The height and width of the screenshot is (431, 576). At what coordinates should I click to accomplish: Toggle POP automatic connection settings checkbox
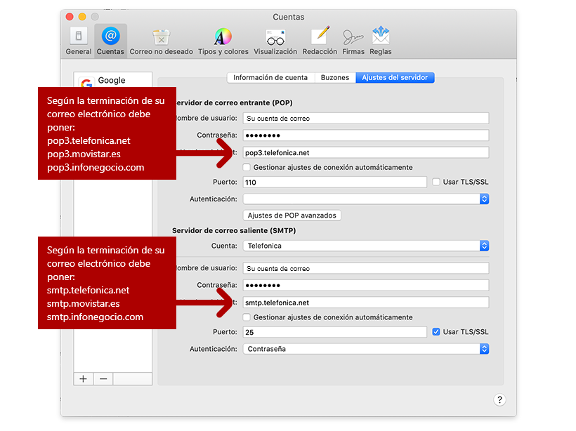tap(247, 167)
